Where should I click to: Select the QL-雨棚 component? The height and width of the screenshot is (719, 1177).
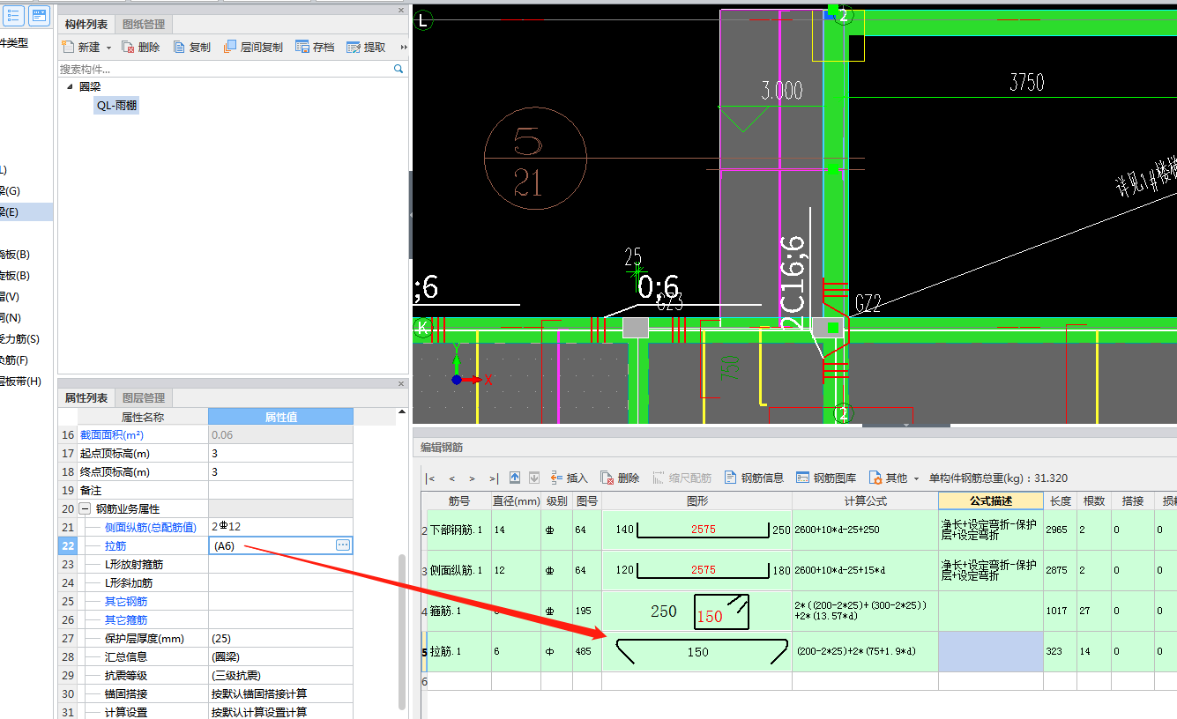point(116,105)
